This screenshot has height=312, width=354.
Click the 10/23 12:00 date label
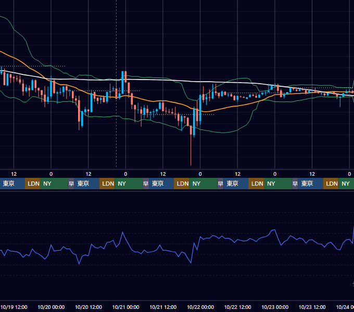[312, 307]
